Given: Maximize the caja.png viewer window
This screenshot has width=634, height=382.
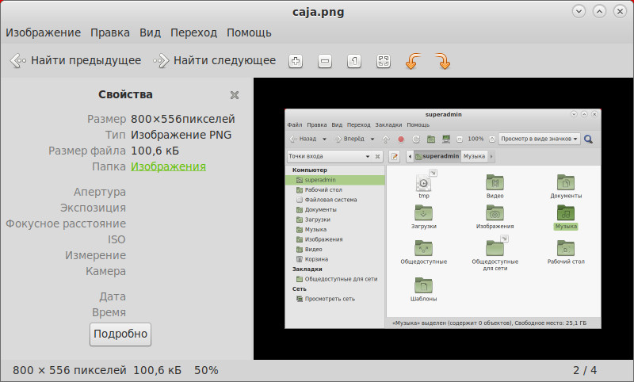Looking at the screenshot, I should coord(600,11).
